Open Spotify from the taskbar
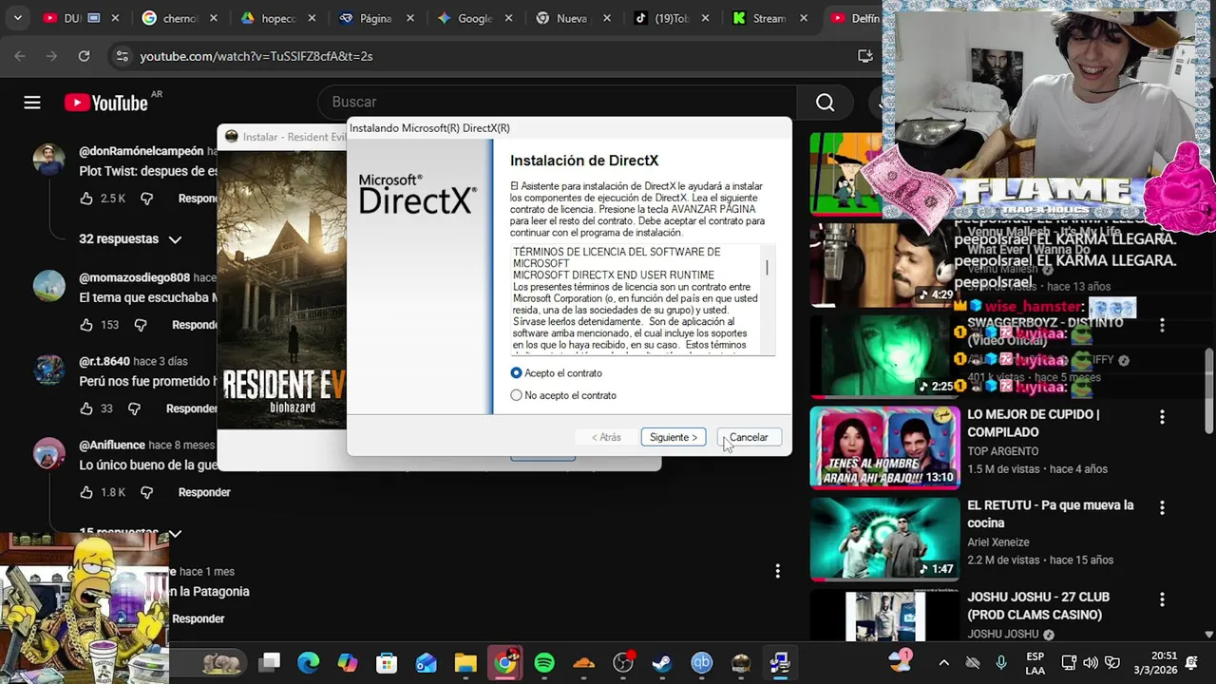 (544, 662)
